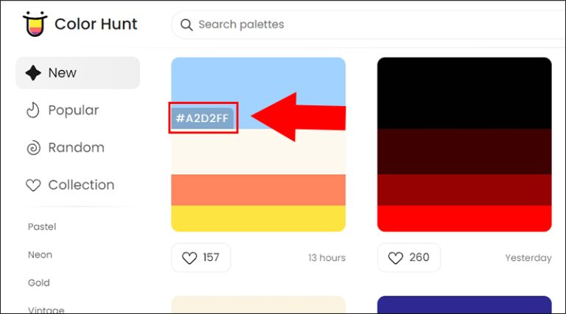Click the Random spiral icon
Image resolution: width=566 pixels, height=314 pixels.
33,148
